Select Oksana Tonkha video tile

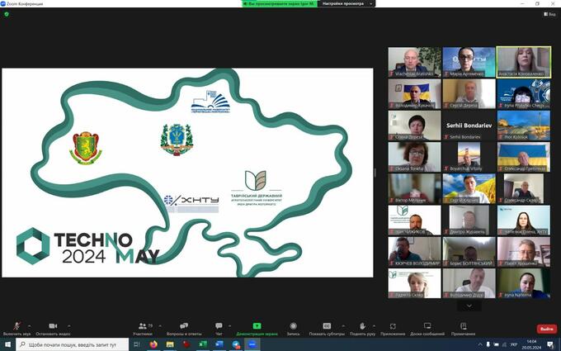[x=415, y=157]
